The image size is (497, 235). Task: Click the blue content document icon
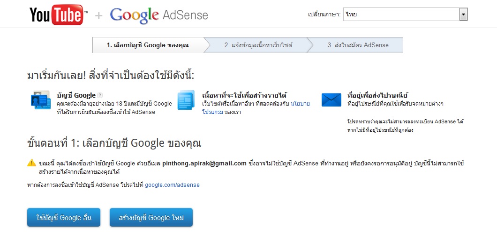(x=186, y=100)
